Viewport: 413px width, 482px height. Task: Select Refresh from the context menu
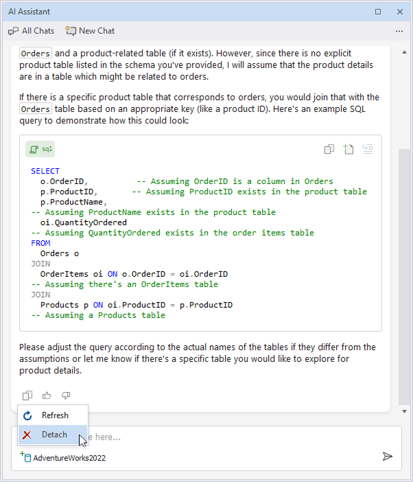pos(54,415)
